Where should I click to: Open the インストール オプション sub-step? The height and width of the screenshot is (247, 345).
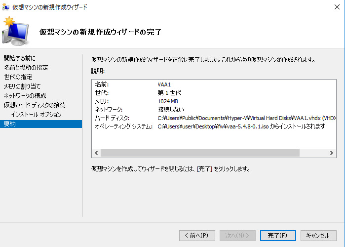[36, 115]
